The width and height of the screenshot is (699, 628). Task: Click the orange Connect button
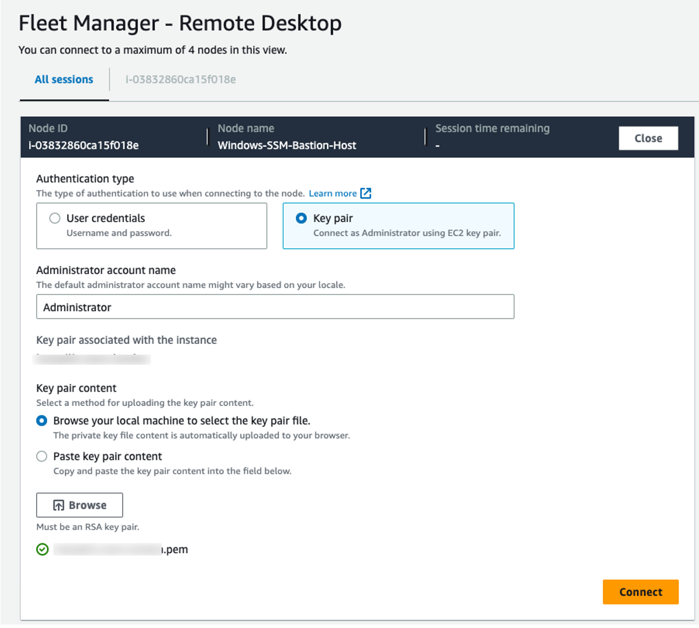click(640, 592)
